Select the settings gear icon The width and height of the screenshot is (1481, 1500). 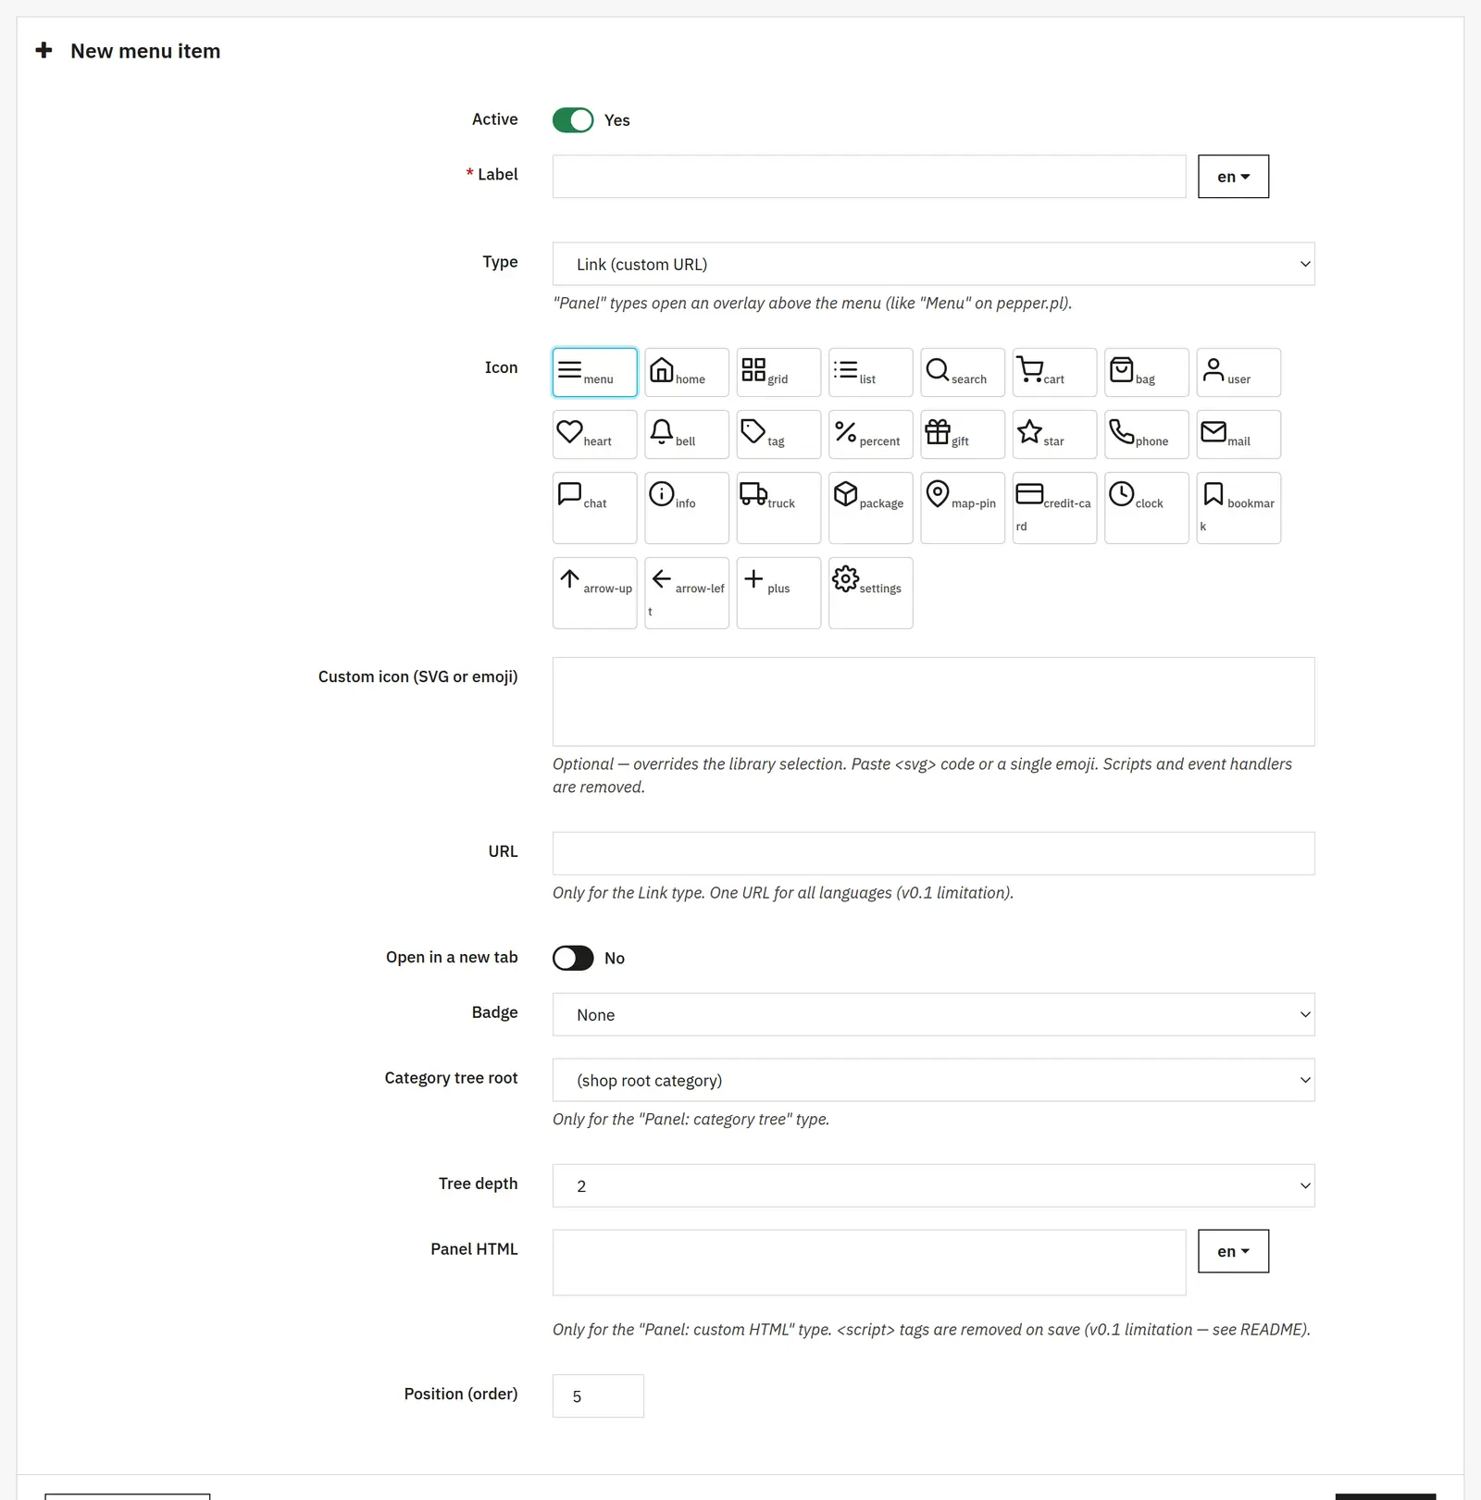point(870,592)
